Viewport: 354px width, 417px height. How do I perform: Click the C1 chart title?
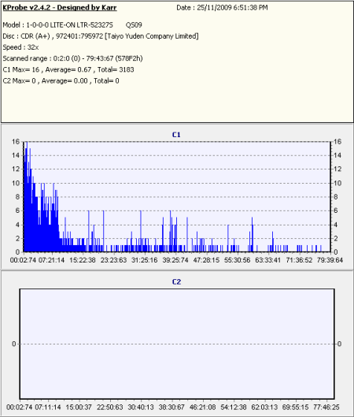click(x=176, y=135)
